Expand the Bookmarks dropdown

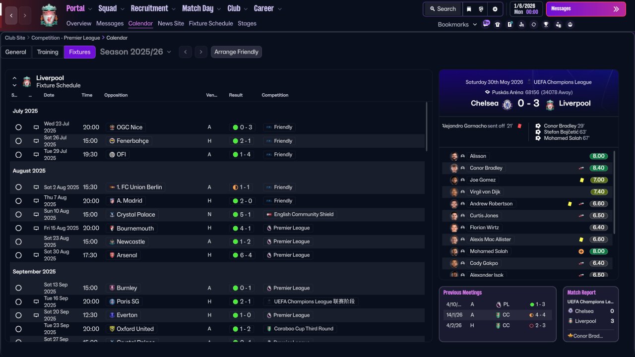pyautogui.click(x=457, y=24)
